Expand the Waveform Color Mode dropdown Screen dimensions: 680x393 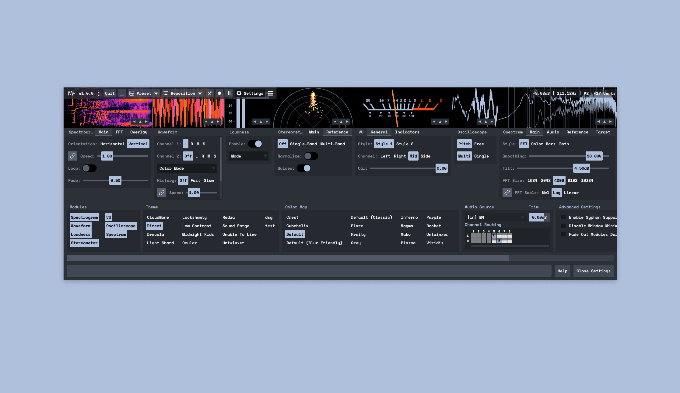click(x=187, y=168)
